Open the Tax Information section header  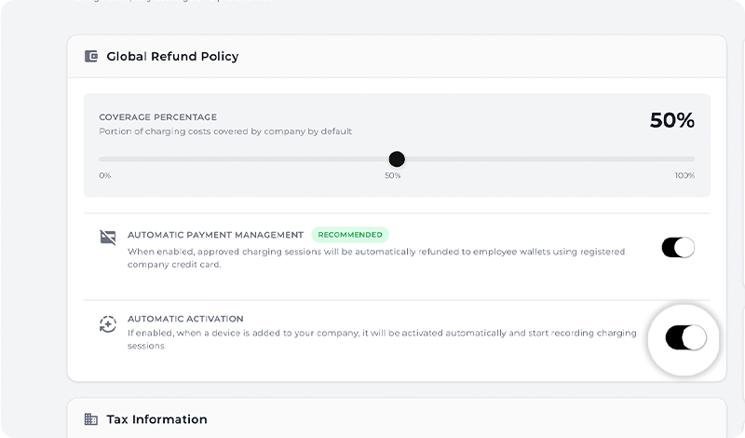(x=156, y=419)
